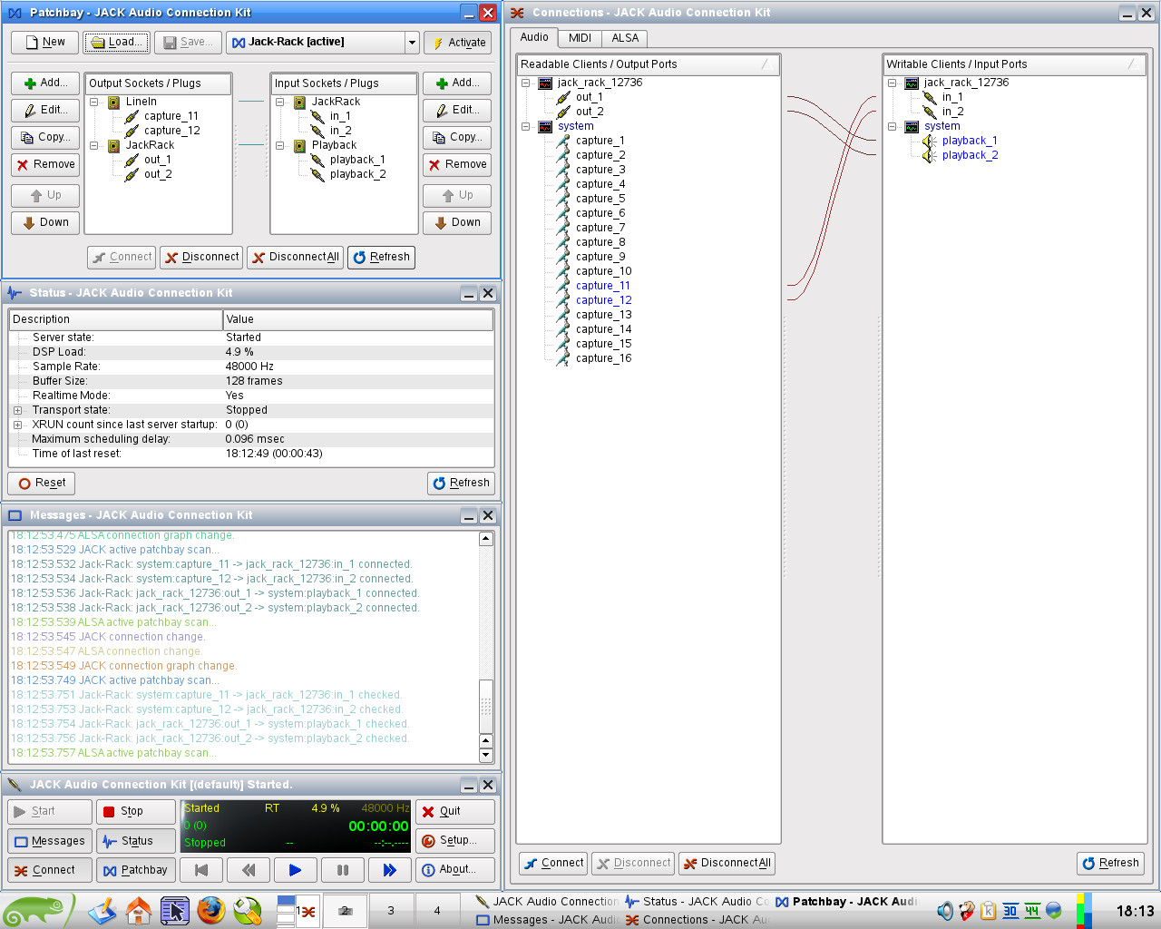This screenshot has height=929, width=1161.
Task: Open the home folder taskbar icon
Action: pos(139,910)
